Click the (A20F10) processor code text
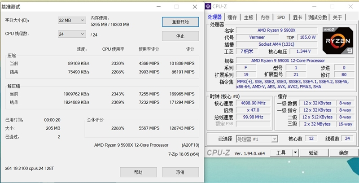The image size is (359, 183). 190,145
